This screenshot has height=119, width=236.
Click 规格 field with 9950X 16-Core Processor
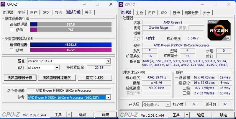[x=187, y=45]
